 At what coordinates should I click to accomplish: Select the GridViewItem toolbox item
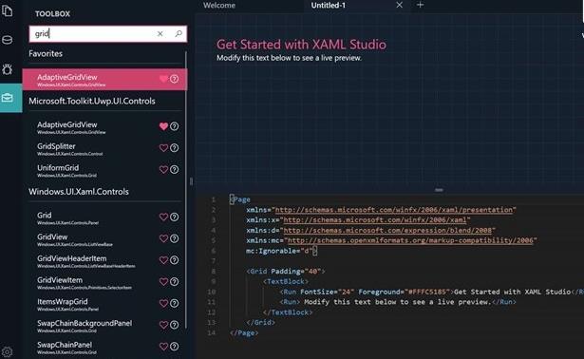pos(104,282)
